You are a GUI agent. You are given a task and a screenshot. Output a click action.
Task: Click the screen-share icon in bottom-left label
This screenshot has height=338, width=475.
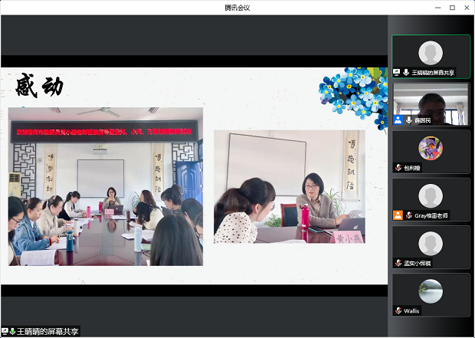tap(5, 332)
